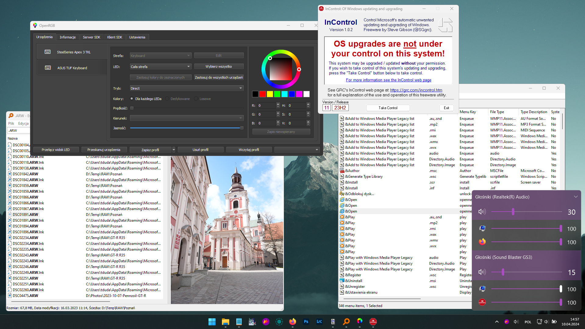Select the SteelSeries Apex 3 TKL keyboard icon
The height and width of the screenshot is (329, 585).
(x=48, y=52)
